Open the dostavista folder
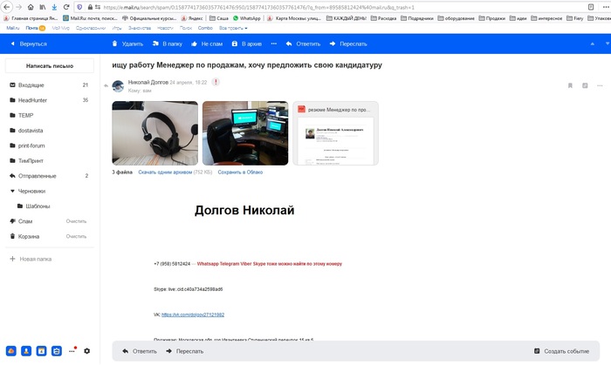 (50, 130)
